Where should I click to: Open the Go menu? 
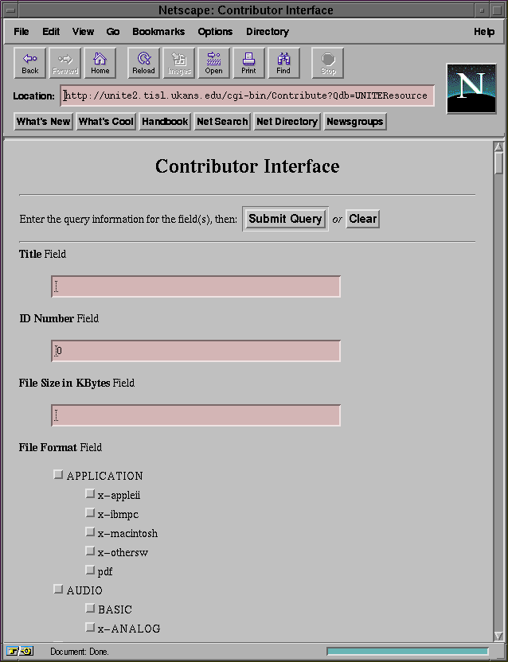(113, 32)
